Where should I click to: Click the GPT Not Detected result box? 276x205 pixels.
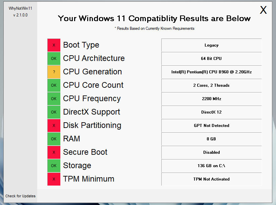point(211,126)
